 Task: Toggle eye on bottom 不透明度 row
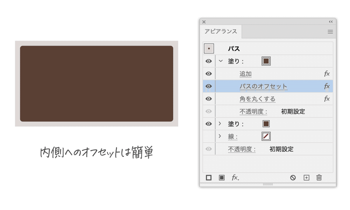click(x=209, y=149)
